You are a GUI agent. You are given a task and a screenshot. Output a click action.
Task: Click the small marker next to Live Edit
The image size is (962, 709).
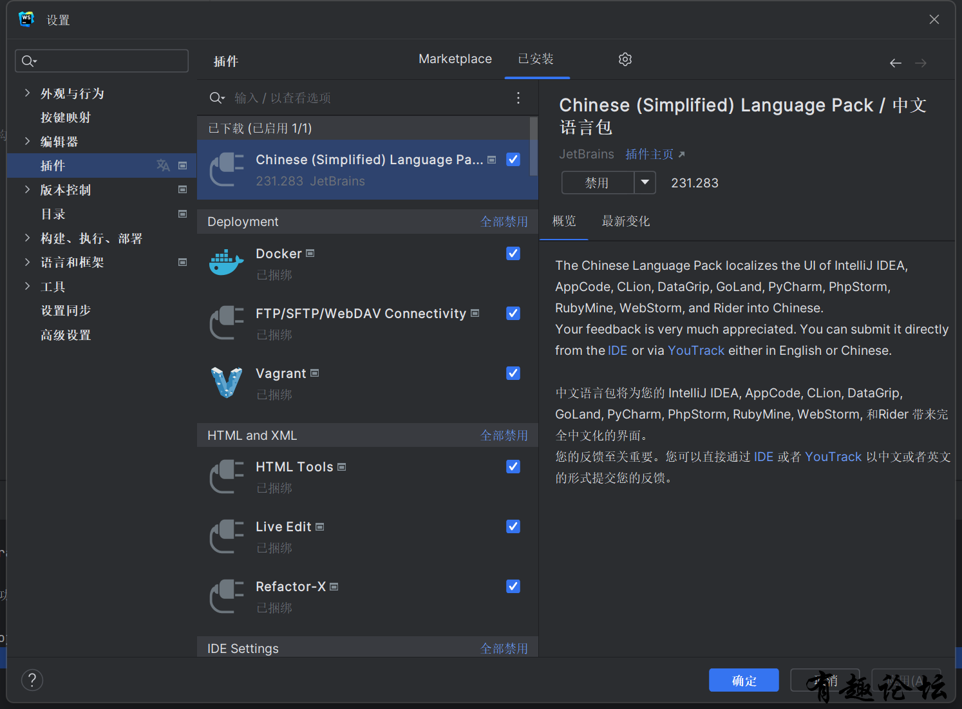[x=320, y=527]
